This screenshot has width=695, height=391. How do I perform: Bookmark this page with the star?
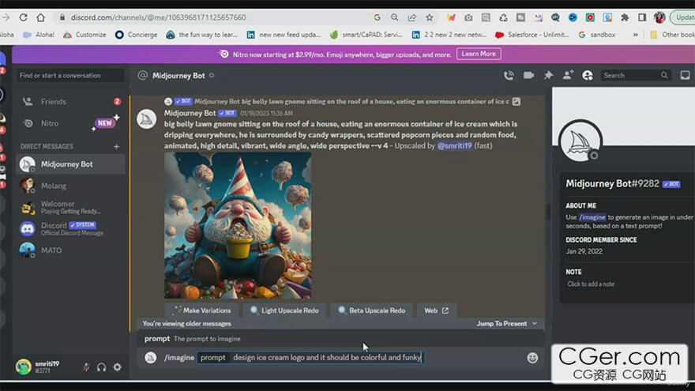[429, 17]
